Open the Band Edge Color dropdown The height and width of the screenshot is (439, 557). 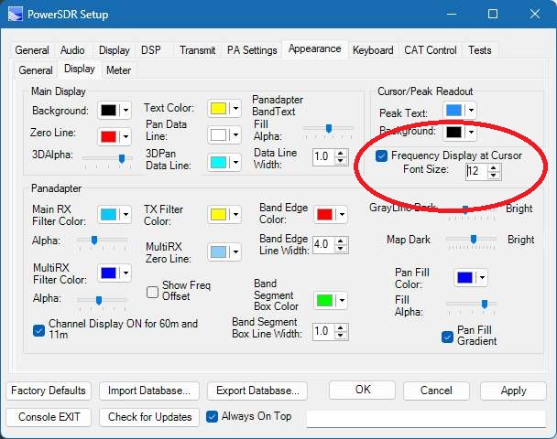point(342,214)
